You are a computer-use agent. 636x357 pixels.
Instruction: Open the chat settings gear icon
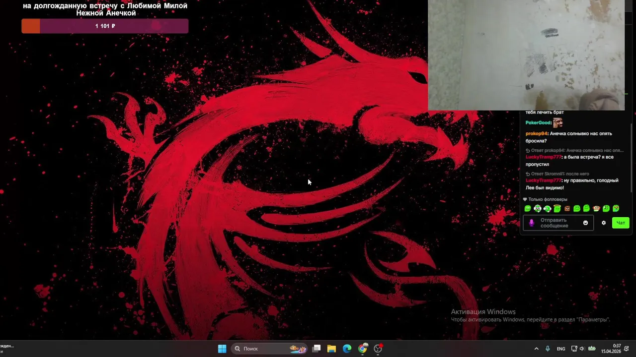tap(604, 223)
